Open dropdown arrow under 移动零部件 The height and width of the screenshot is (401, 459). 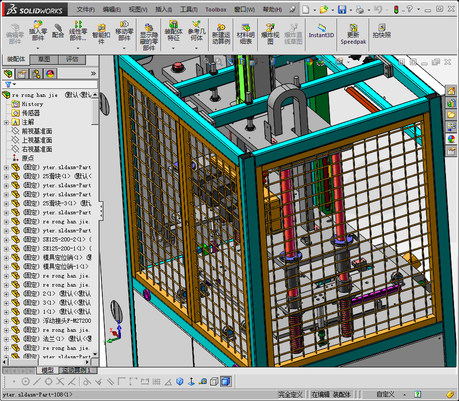[x=124, y=48]
